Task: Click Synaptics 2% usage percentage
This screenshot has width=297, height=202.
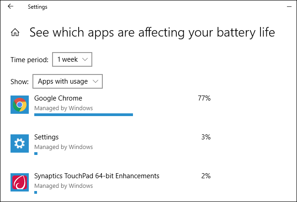Action: tap(206, 176)
